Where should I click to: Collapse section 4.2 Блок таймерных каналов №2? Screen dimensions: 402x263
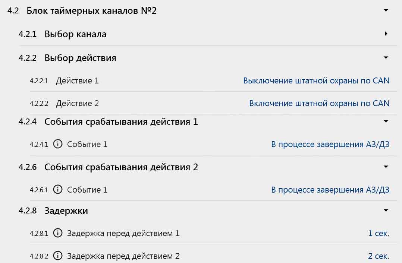[386, 10]
